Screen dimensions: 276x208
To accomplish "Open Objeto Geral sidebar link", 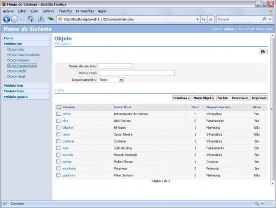I will click(x=16, y=77).
